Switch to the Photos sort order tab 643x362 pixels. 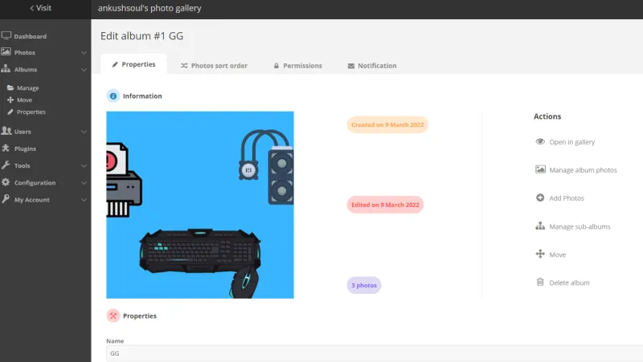(214, 66)
